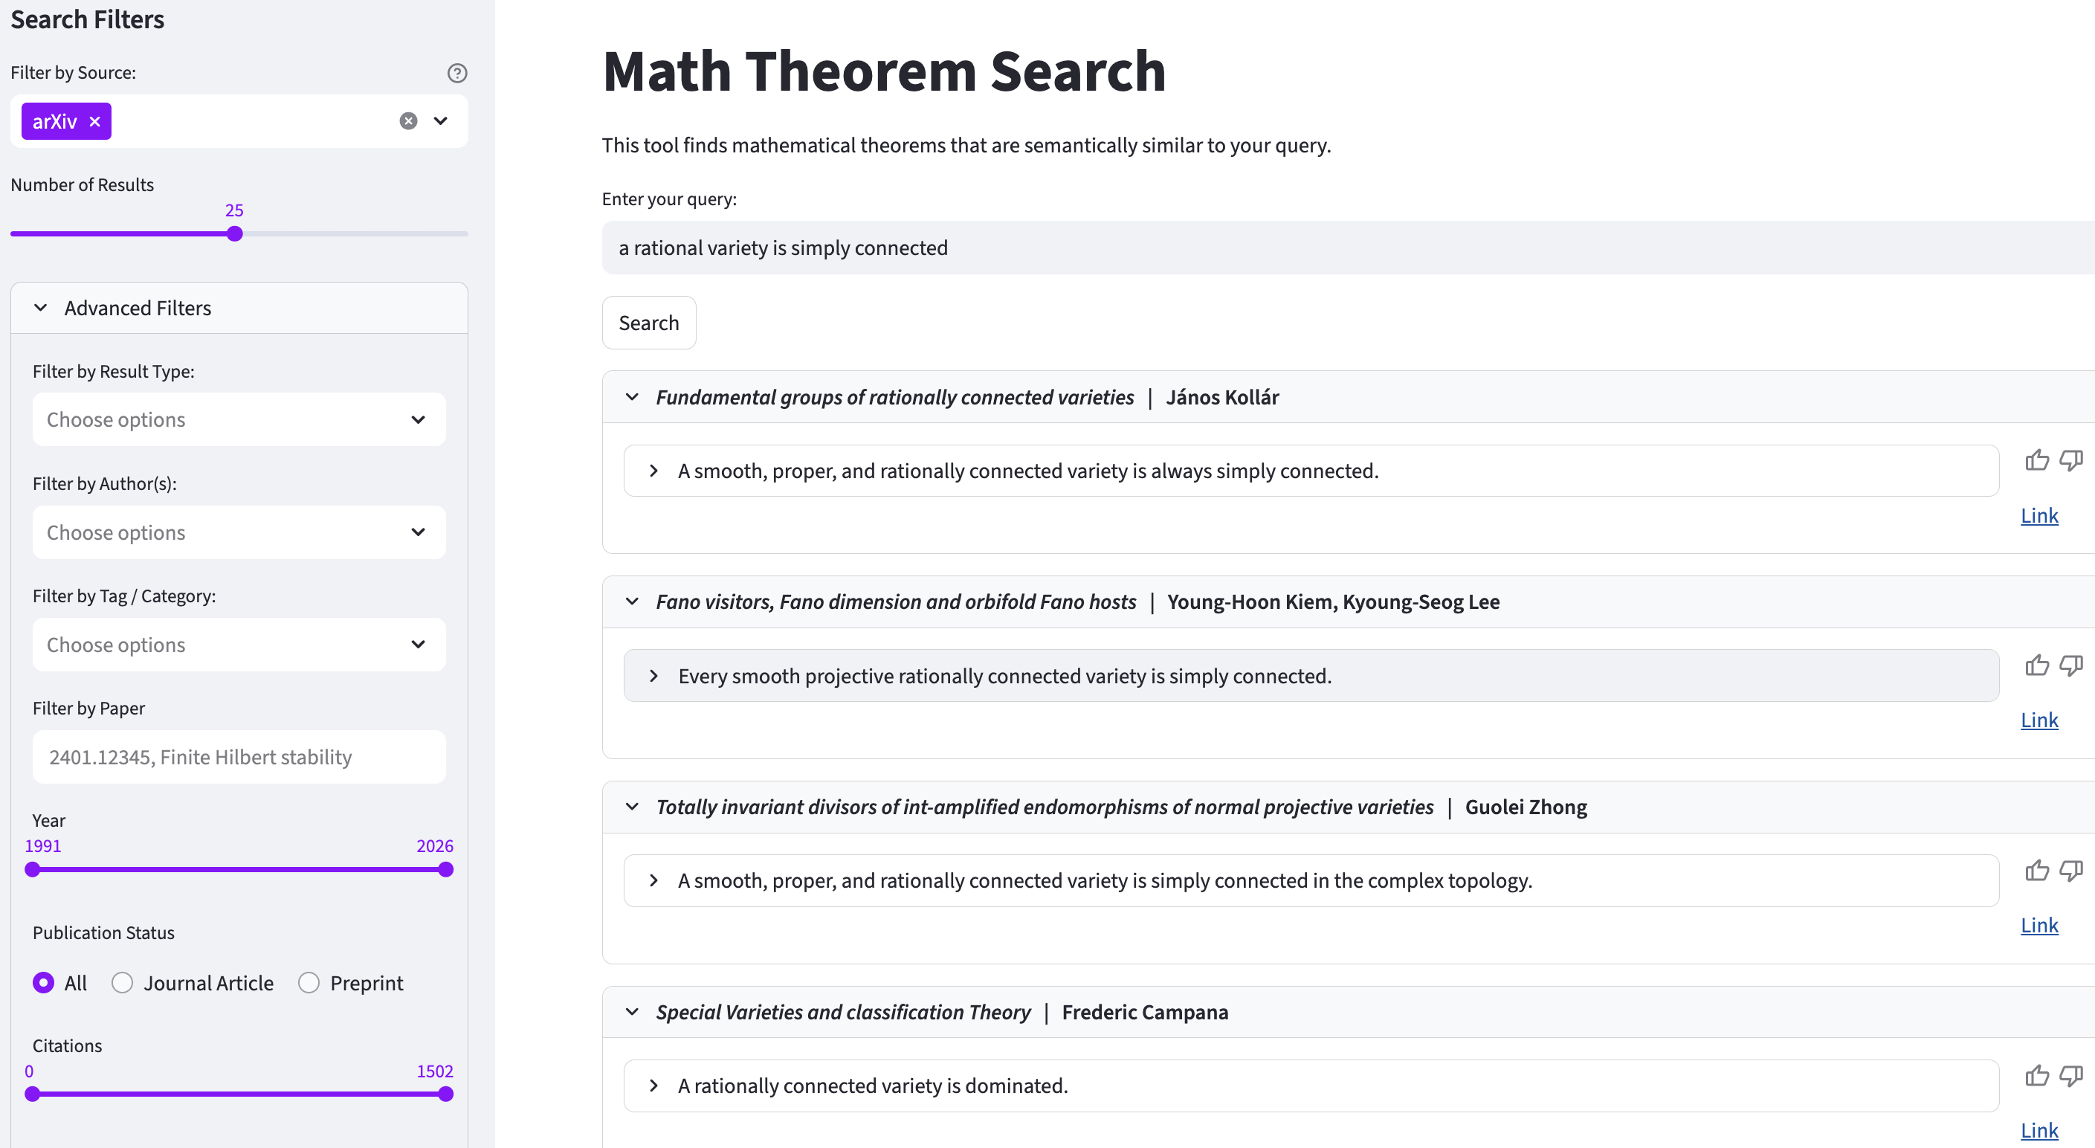The height and width of the screenshot is (1148, 2095).
Task: Open the Filter by Author(s) dropdown
Action: 239,532
